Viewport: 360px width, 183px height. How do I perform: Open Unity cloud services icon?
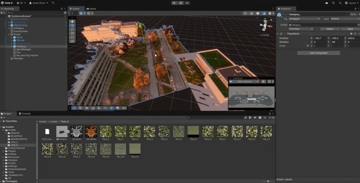point(327,3)
